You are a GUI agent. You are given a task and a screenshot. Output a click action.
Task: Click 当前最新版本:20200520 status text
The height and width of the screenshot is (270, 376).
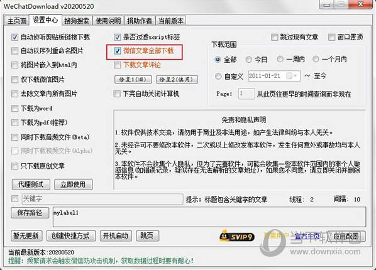tap(41, 252)
